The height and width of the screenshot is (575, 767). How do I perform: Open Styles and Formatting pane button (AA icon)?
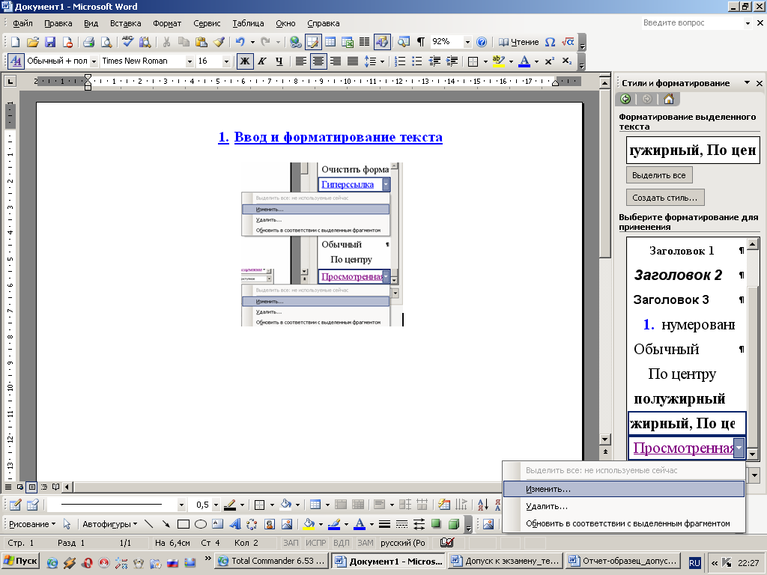pyautogui.click(x=16, y=61)
